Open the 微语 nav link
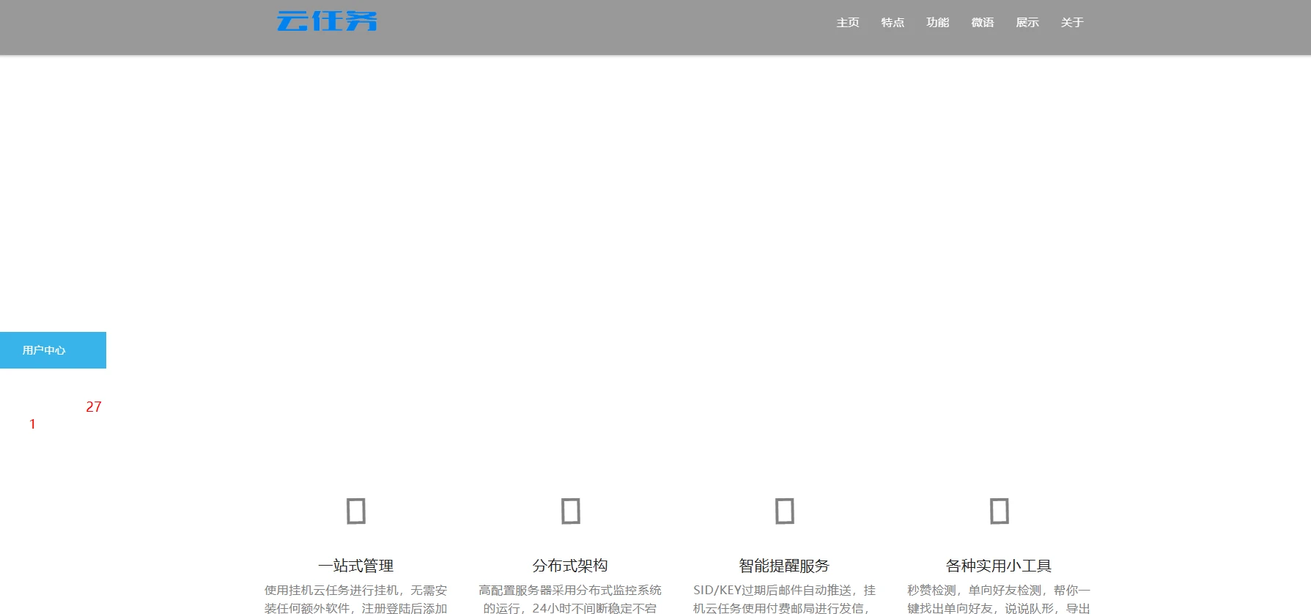This screenshot has height=614, width=1311. point(982,23)
